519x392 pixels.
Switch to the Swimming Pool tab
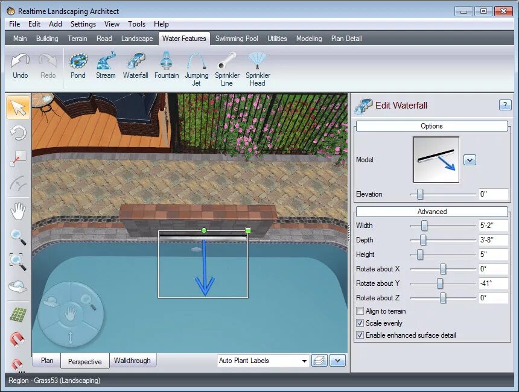[x=237, y=39]
